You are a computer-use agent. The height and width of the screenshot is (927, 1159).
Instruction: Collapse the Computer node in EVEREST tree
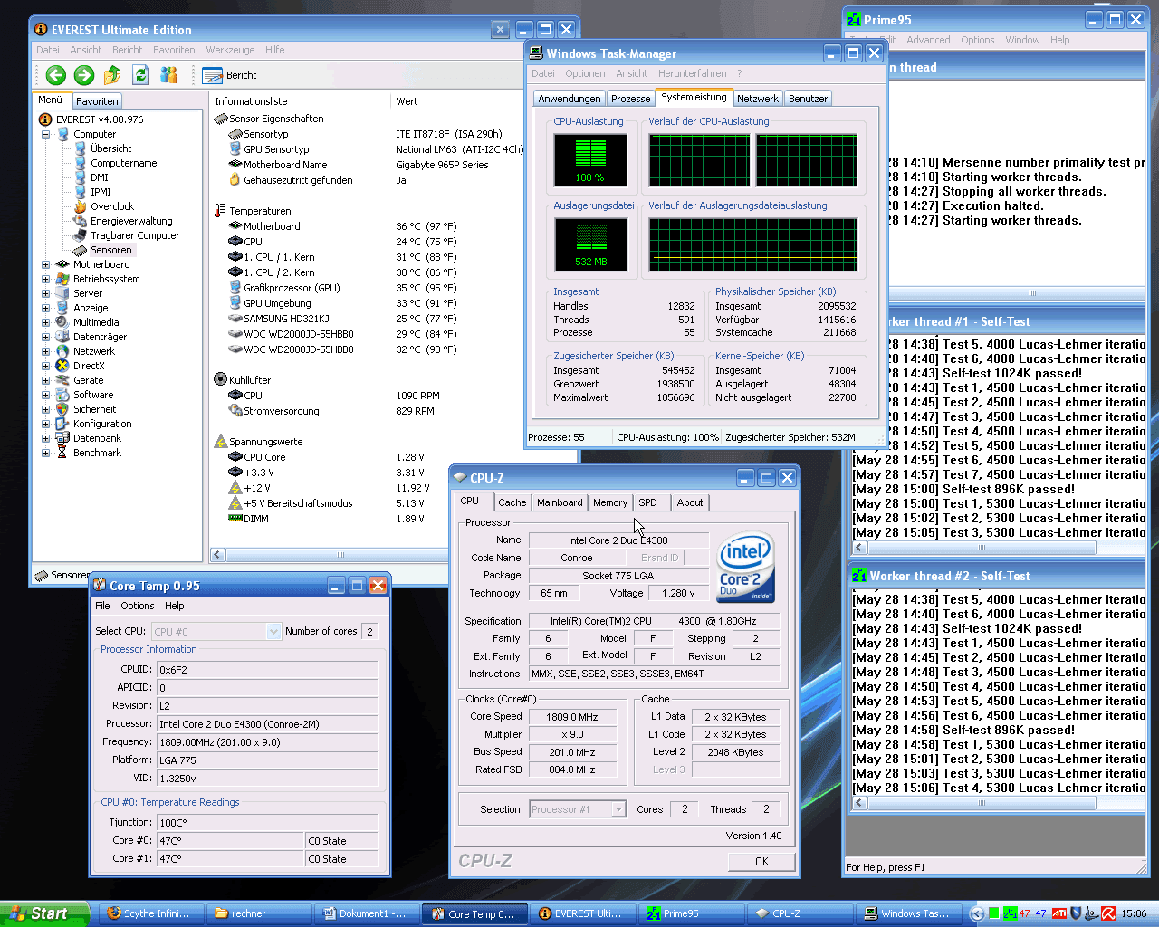click(45, 134)
